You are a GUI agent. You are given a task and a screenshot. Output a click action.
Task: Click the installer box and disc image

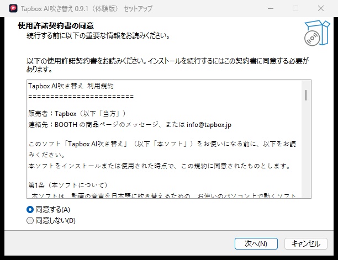pyautogui.click(x=317, y=33)
